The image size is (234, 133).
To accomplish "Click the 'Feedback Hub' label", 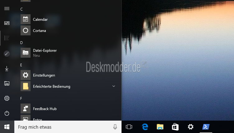I will 45,109.
